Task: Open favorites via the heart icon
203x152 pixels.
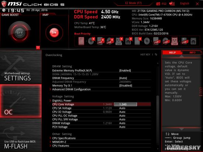Action: click(x=172, y=4)
